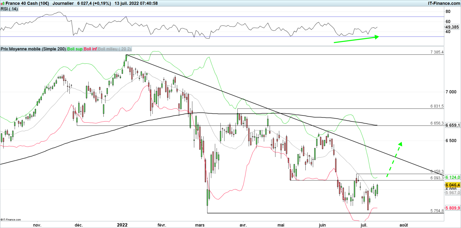Click the red 5 809,9 Bollinger price tag

[453, 208]
